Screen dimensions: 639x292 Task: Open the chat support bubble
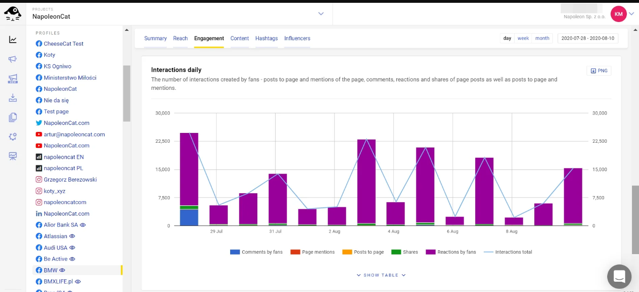(x=619, y=277)
